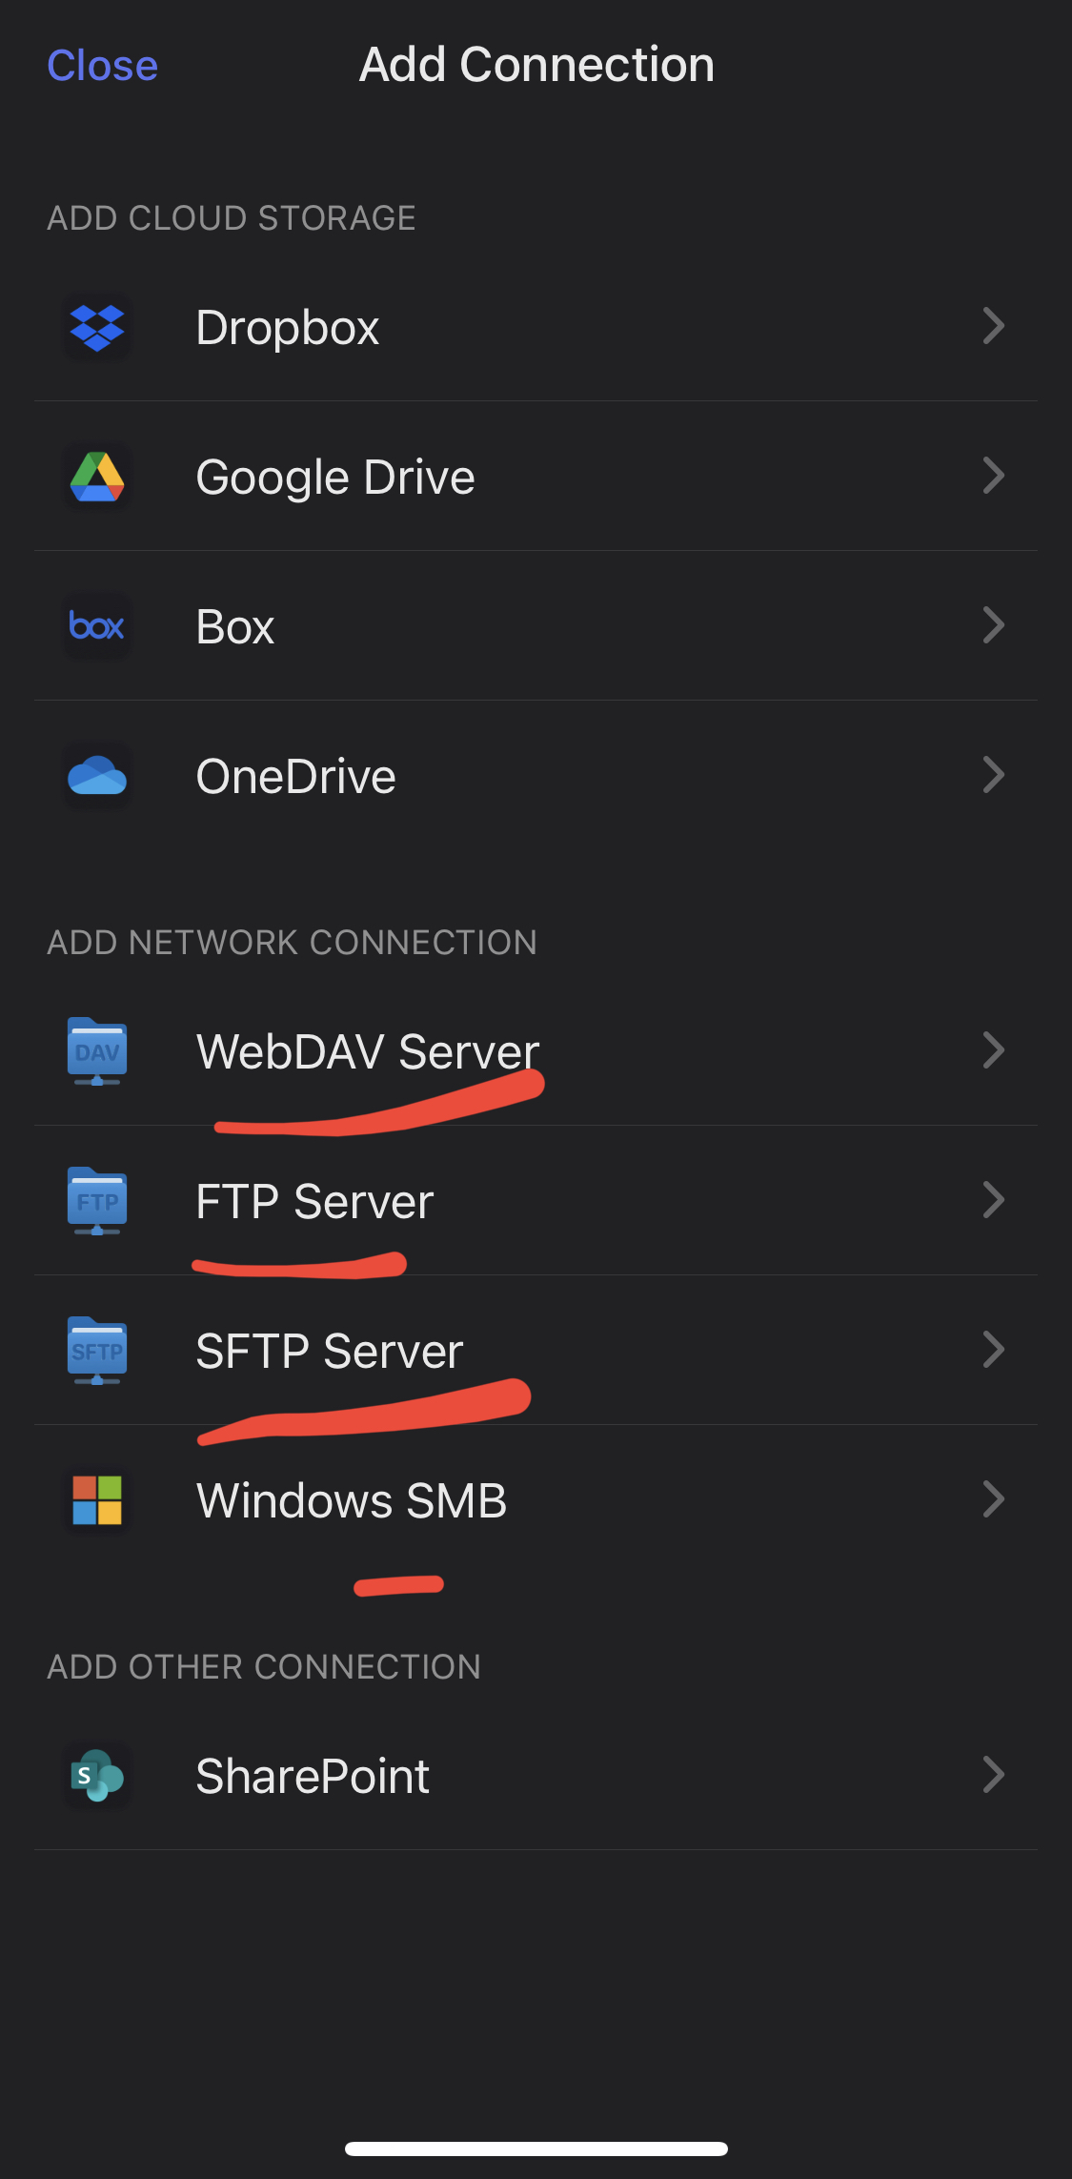This screenshot has height=2179, width=1072.
Task: Tap the home indicator bar
Action: [536, 2148]
